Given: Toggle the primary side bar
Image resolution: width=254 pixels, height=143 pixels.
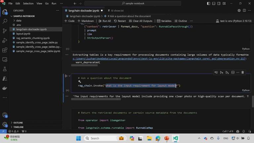Looking at the screenshot, I should point(208,3).
